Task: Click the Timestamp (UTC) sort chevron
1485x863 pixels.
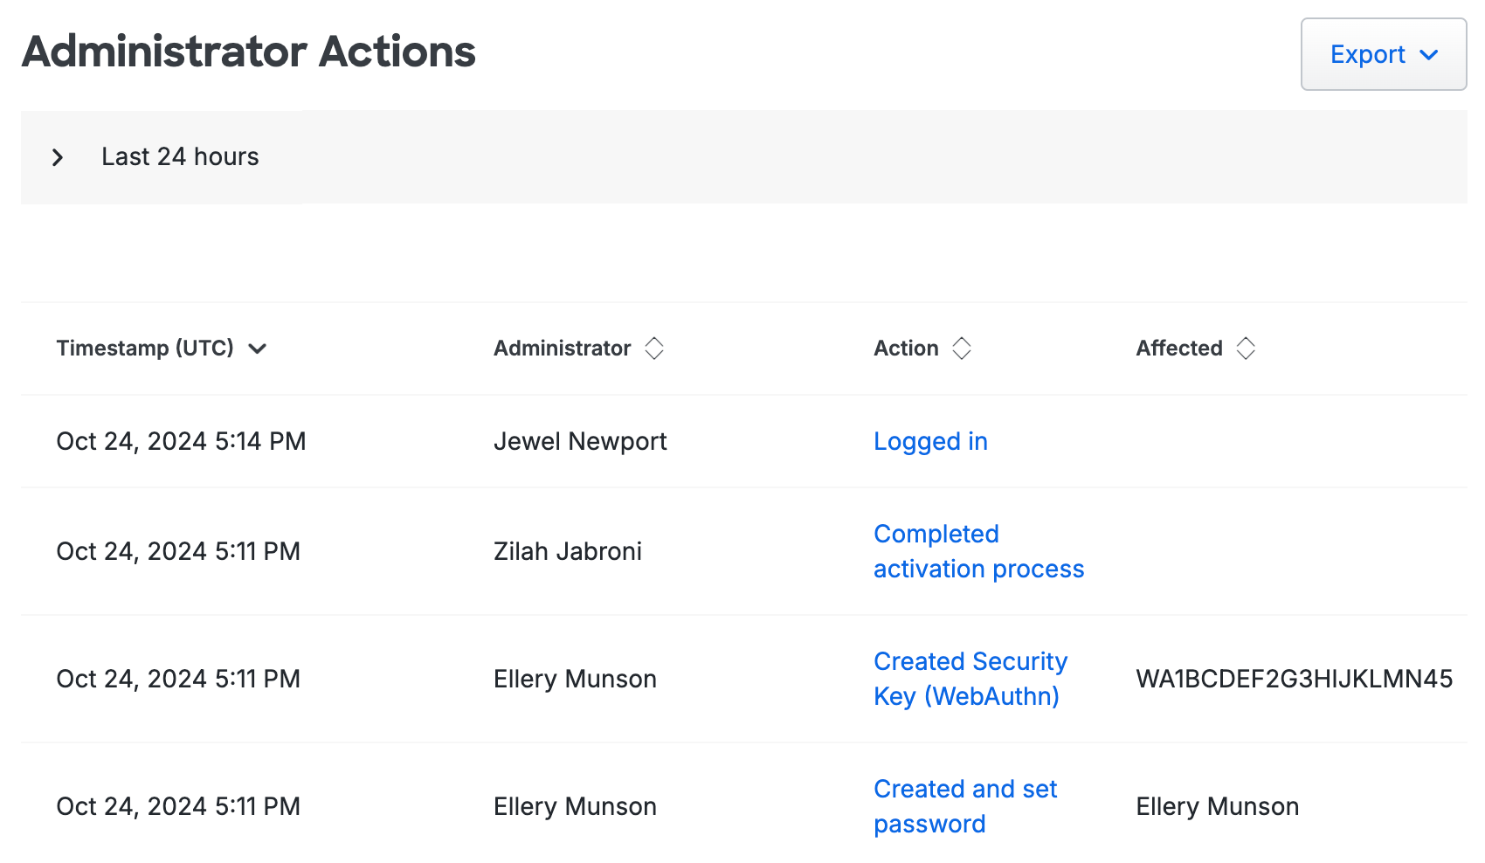Action: (258, 349)
